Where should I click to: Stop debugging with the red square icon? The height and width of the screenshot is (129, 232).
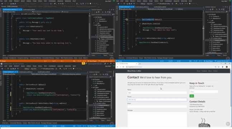pyautogui.click(x=61, y=4)
